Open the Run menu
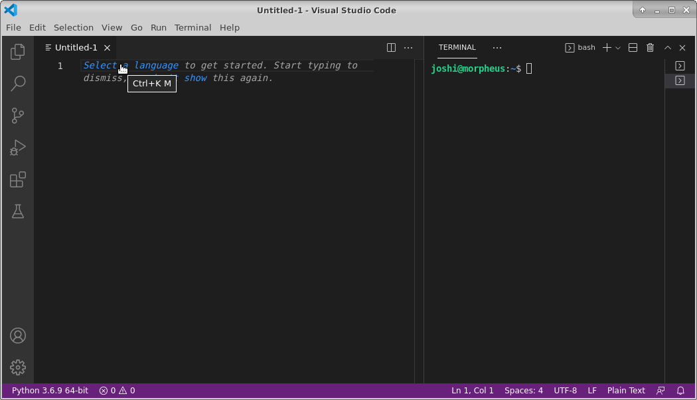This screenshot has height=400, width=697. (x=158, y=27)
